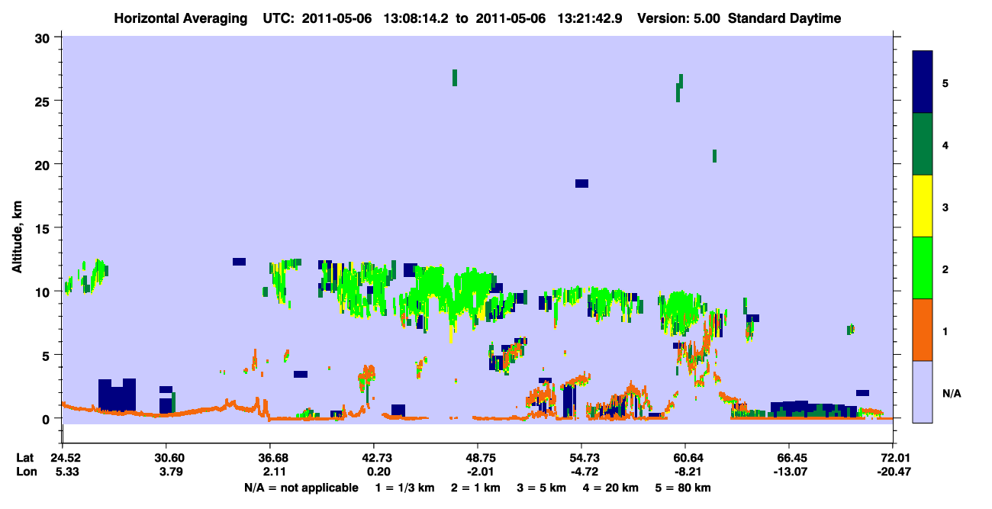Click the colorbar label '3'

coord(945,206)
